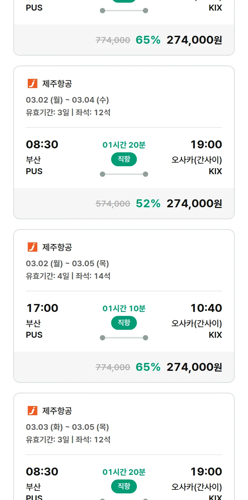This screenshot has width=248, height=500.
Task: Tap the 52% discount label
Action: click(x=148, y=204)
